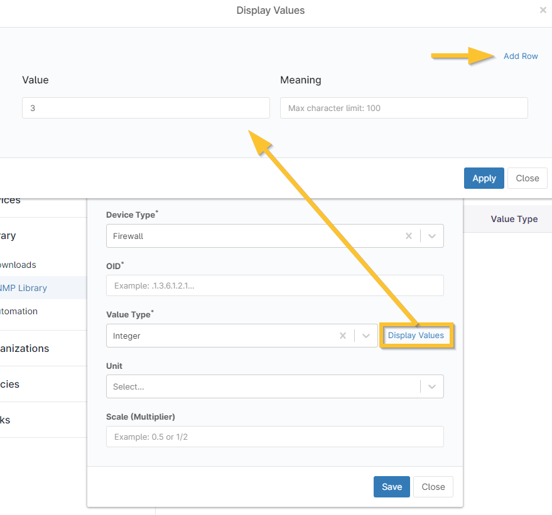Viewport: 552px width, 515px height.
Task: Expand the Device Type dropdown arrow
Action: tap(432, 236)
